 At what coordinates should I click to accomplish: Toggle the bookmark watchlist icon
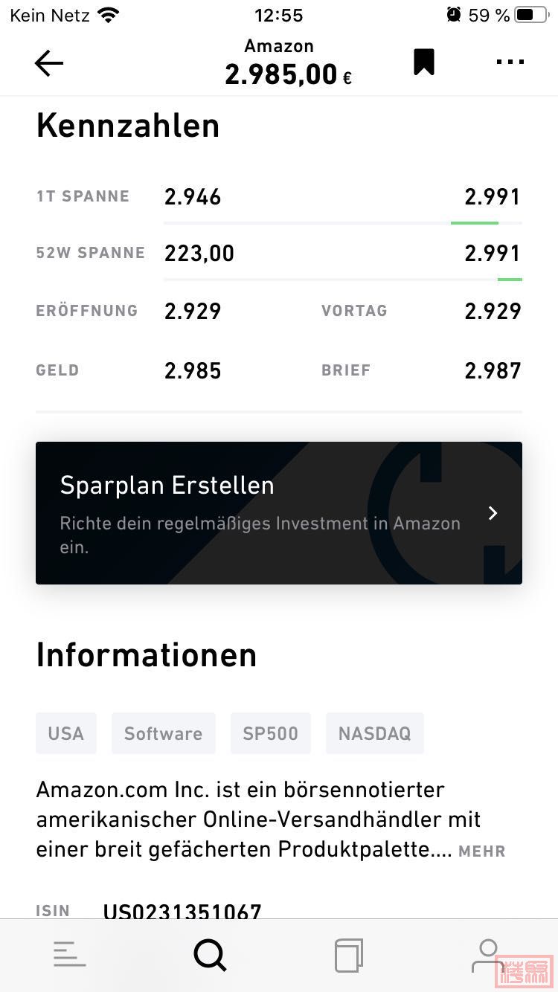coord(424,62)
